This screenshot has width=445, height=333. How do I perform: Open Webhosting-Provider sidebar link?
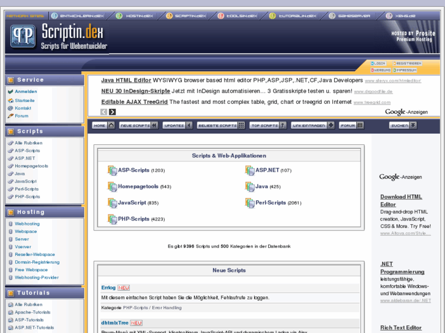tap(37, 277)
